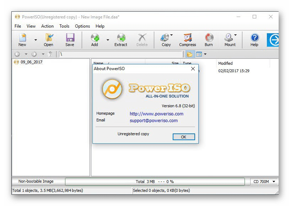
Task: Click the path address field
Action: click(x=120, y=54)
